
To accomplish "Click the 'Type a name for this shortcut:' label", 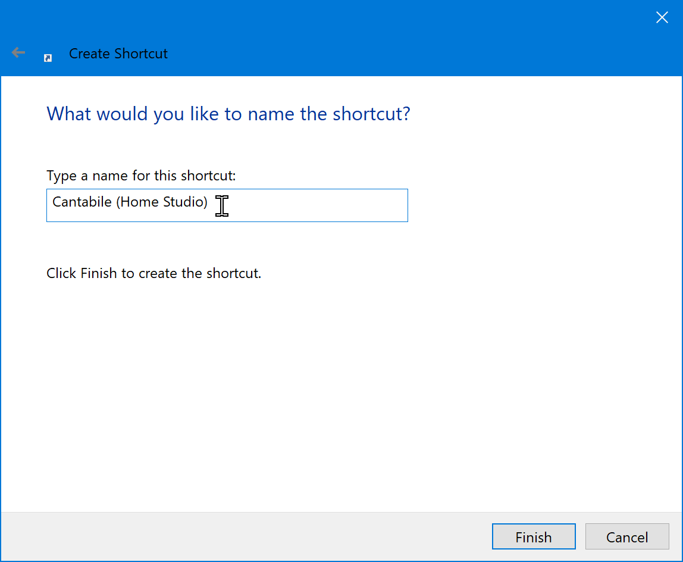I will pyautogui.click(x=141, y=176).
